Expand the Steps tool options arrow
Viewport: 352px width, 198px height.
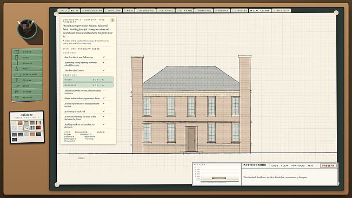tap(41, 86)
